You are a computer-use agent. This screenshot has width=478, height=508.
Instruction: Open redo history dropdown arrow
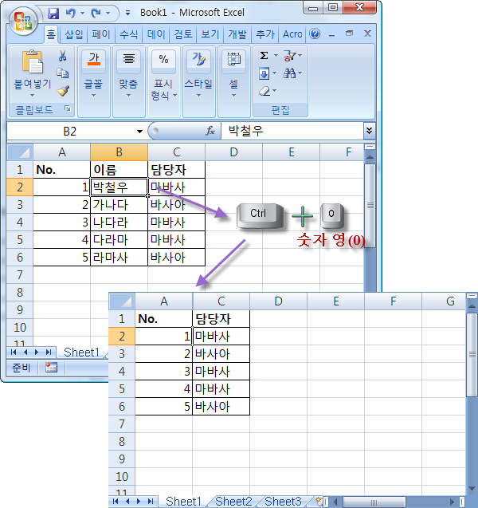tap(108, 13)
